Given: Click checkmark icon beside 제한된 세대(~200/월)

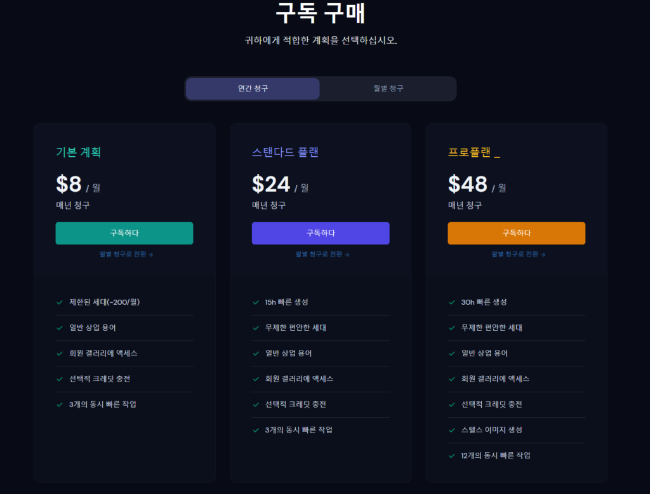Looking at the screenshot, I should (x=60, y=302).
